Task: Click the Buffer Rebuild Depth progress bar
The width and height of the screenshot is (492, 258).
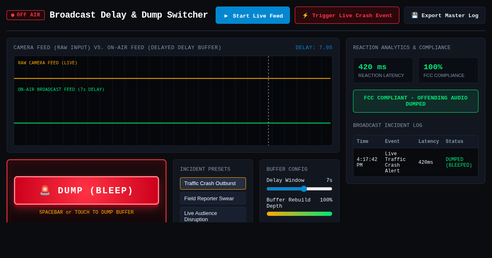Action: pyautogui.click(x=299, y=214)
